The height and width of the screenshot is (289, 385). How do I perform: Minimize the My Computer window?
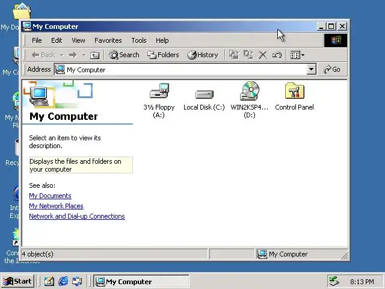321,26
